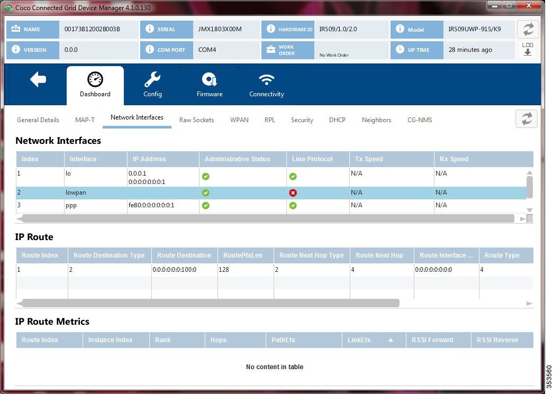Click the Cisco app icon in title bar
Viewport: 553px width, 394px height.
8,8
